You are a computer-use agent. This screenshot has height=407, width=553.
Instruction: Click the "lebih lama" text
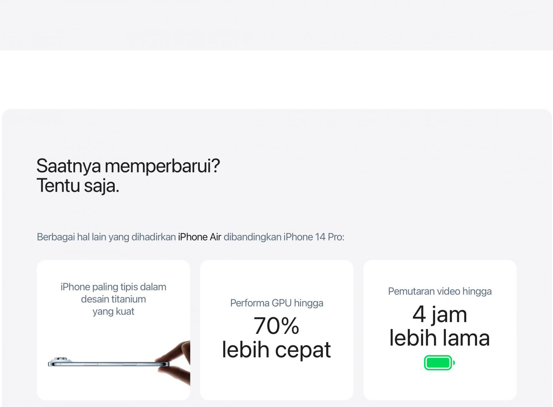click(x=440, y=338)
